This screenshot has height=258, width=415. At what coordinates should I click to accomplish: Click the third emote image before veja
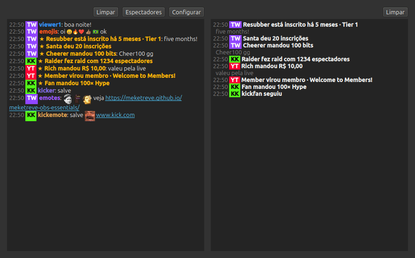coord(87,99)
